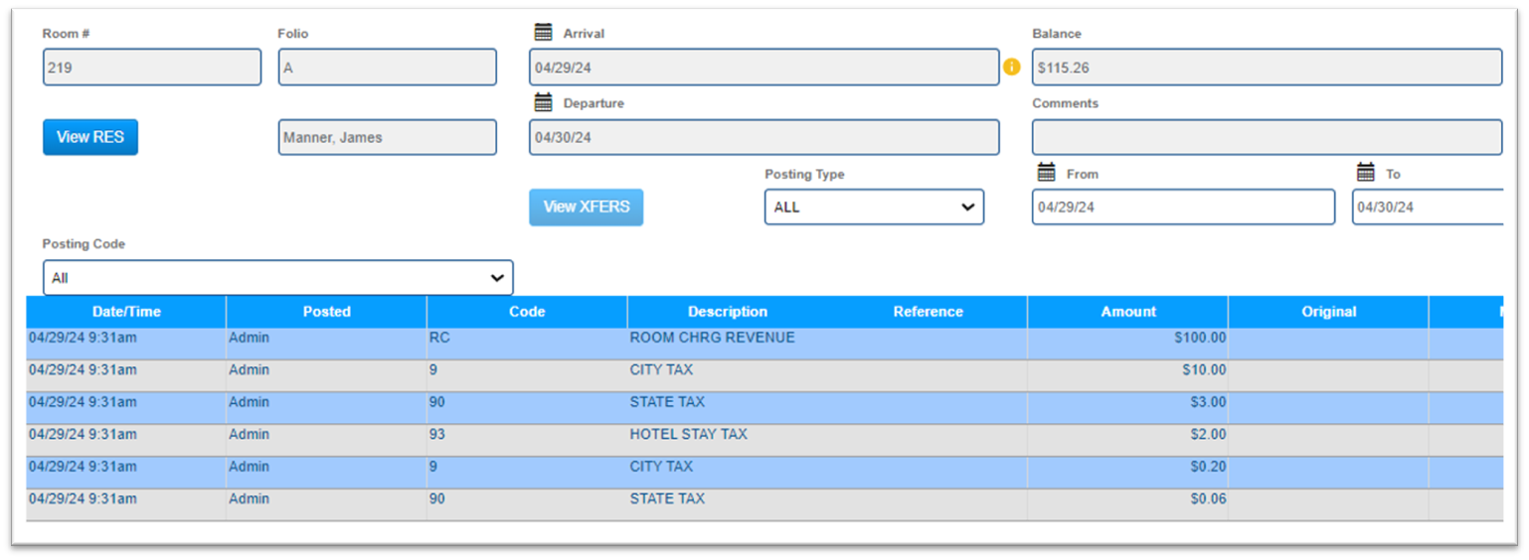Open the From date calendar icon

[1046, 173]
